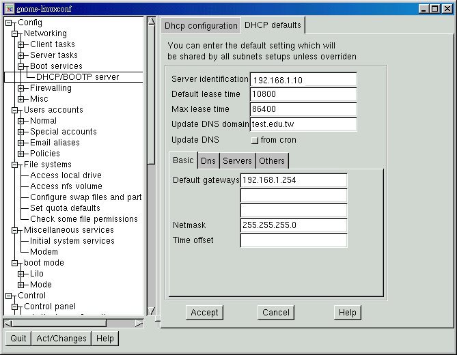This screenshot has width=457, height=355.
Task: Open the Modem tree item
Action: (44, 252)
